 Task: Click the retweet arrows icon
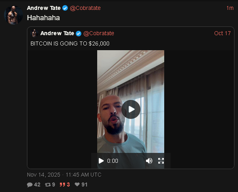tap(48, 184)
